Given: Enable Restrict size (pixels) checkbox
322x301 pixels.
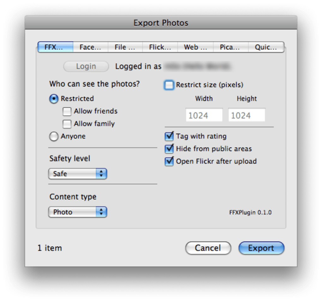Looking at the screenshot, I should pos(169,85).
